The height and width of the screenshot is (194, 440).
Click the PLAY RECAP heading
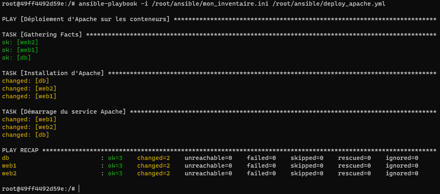pyautogui.click(x=20, y=150)
